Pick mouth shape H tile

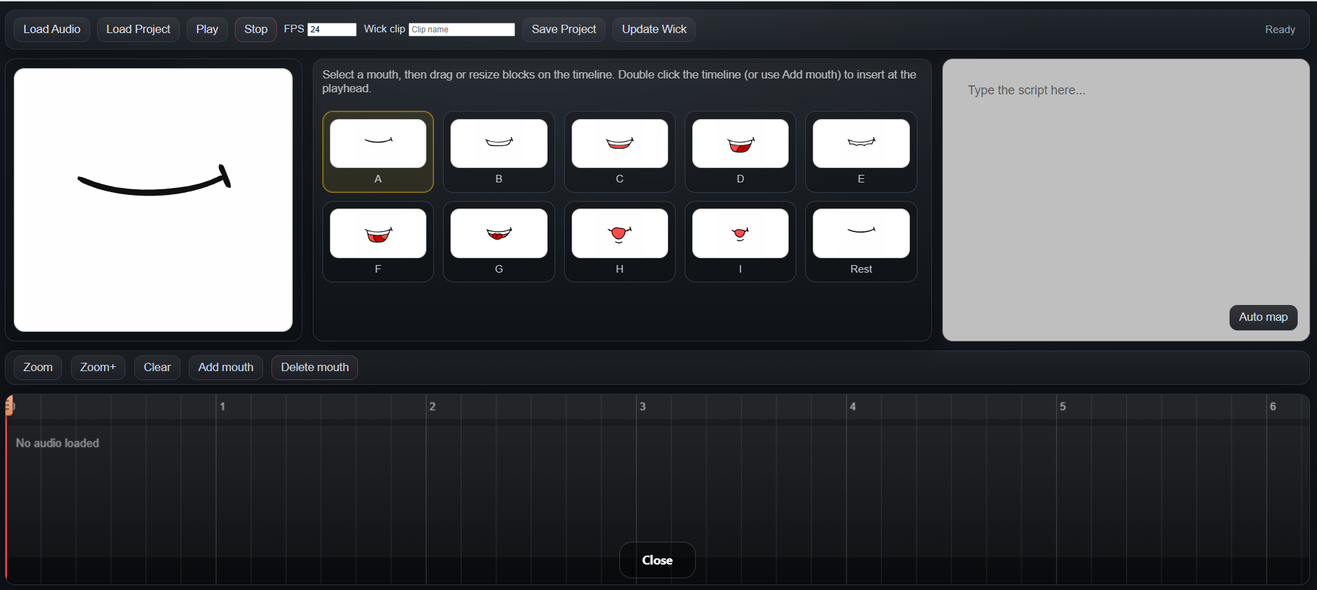[x=619, y=234]
